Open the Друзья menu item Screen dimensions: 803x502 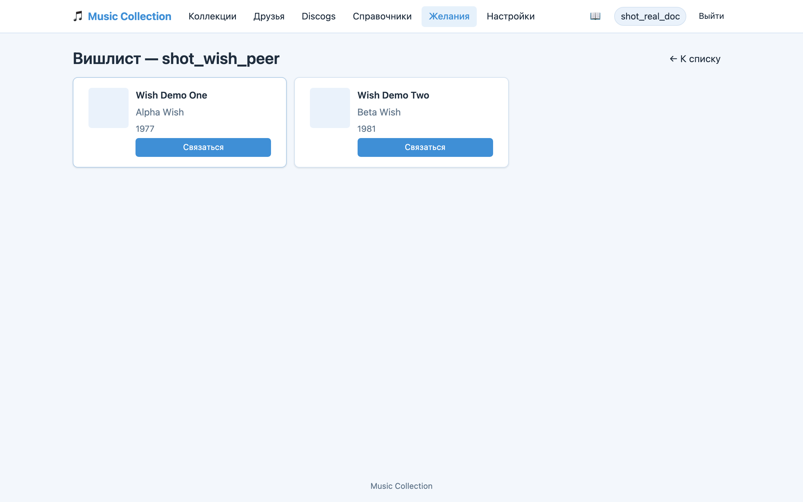click(269, 16)
